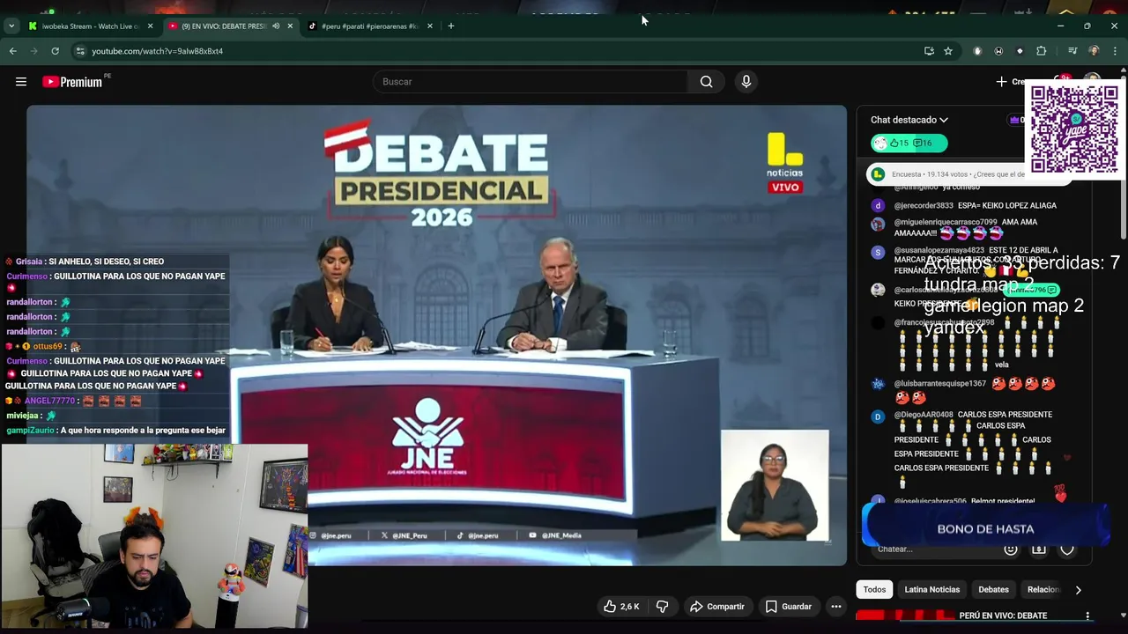The image size is (1128, 634).
Task: Focus the Buscar search field
Action: 531,82
